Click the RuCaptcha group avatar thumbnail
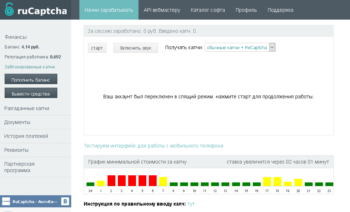The image size is (350, 212). click(x=6, y=202)
